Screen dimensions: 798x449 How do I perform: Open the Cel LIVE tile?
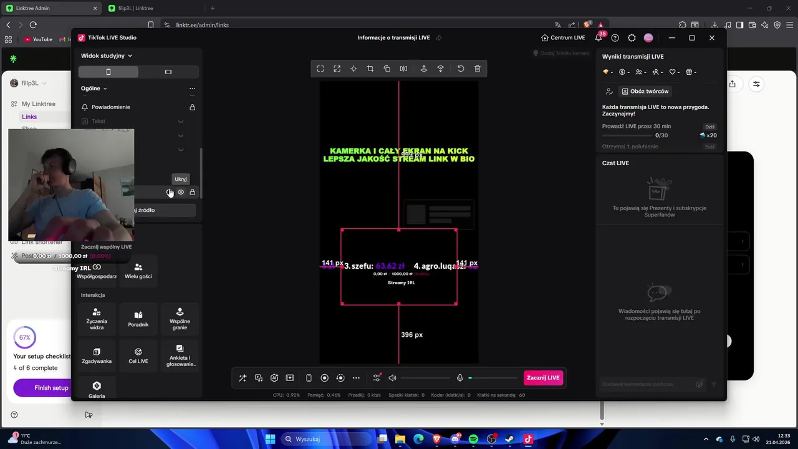click(138, 355)
